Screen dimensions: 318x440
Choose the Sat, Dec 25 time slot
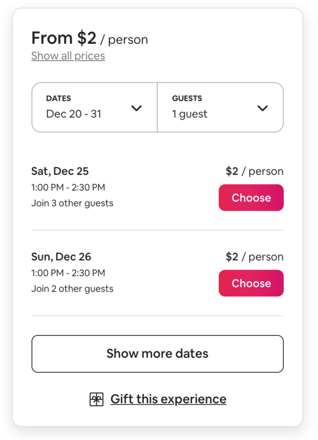pyautogui.click(x=251, y=197)
